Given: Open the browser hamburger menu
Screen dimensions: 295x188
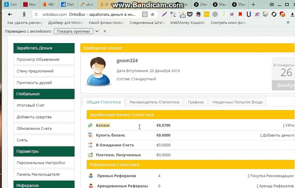Looking at the screenshot, I should [x=272, y=4].
